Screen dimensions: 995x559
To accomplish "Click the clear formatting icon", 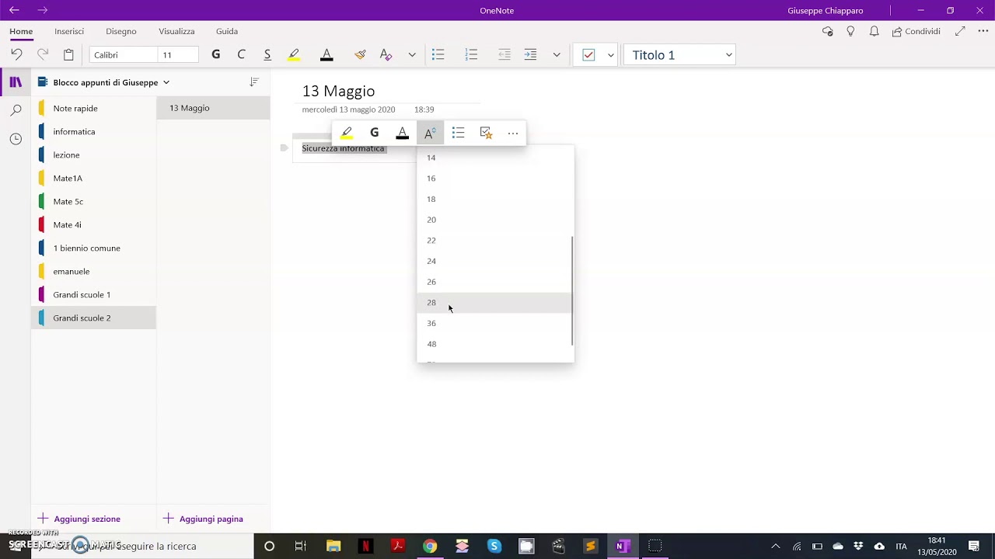I will [x=386, y=54].
